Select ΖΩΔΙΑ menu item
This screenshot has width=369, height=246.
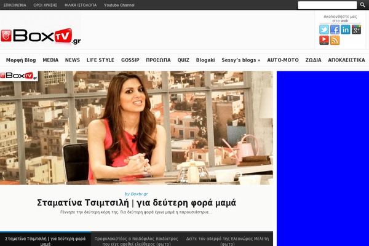(313, 60)
